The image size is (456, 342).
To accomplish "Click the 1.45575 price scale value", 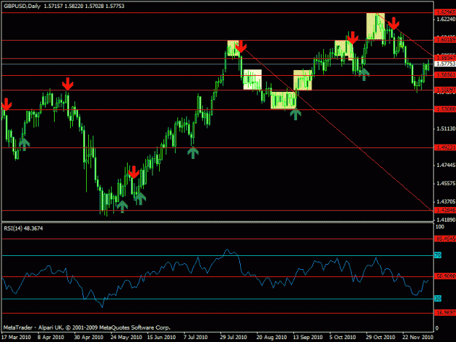I will click(x=446, y=183).
